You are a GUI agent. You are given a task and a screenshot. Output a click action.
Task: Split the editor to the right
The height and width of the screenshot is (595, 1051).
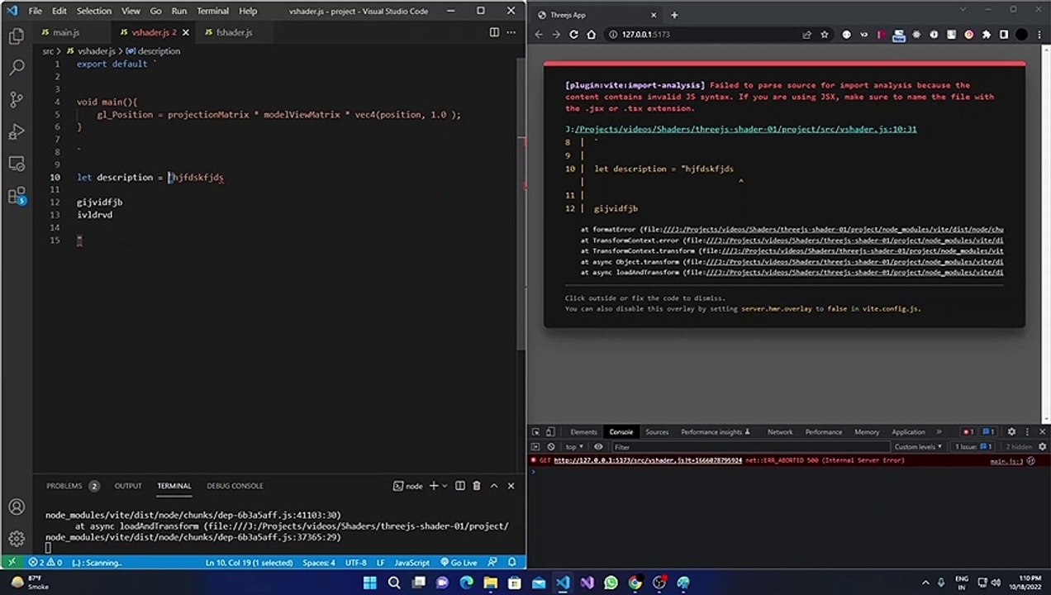[494, 32]
